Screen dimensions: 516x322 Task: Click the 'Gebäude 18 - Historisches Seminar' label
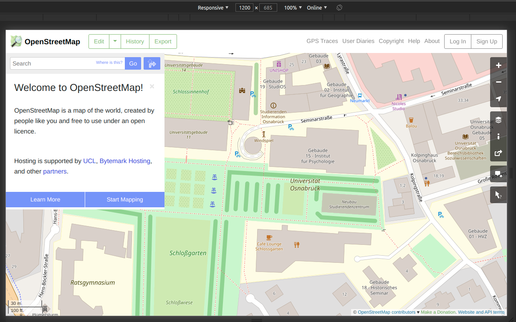click(x=379, y=287)
